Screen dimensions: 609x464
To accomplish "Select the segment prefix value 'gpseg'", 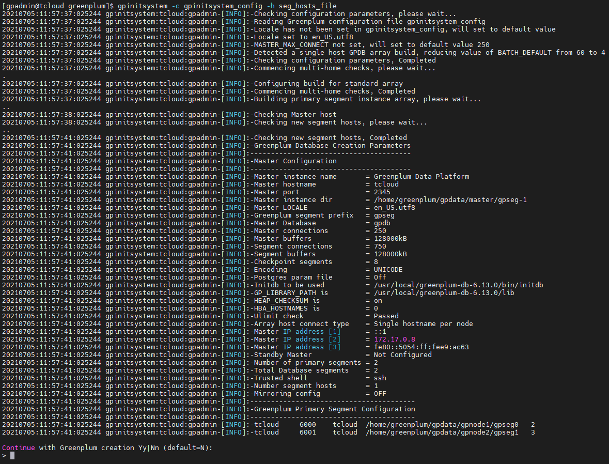I will 384,215.
